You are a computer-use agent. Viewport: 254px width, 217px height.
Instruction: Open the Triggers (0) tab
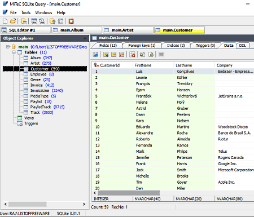coord(205,46)
